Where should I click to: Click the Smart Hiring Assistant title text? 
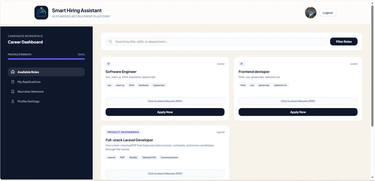click(77, 11)
